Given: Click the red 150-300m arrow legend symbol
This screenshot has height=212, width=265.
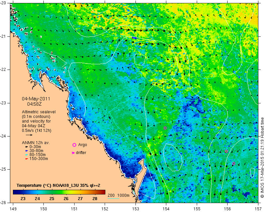Looking at the screenshot, I should 26,159.
